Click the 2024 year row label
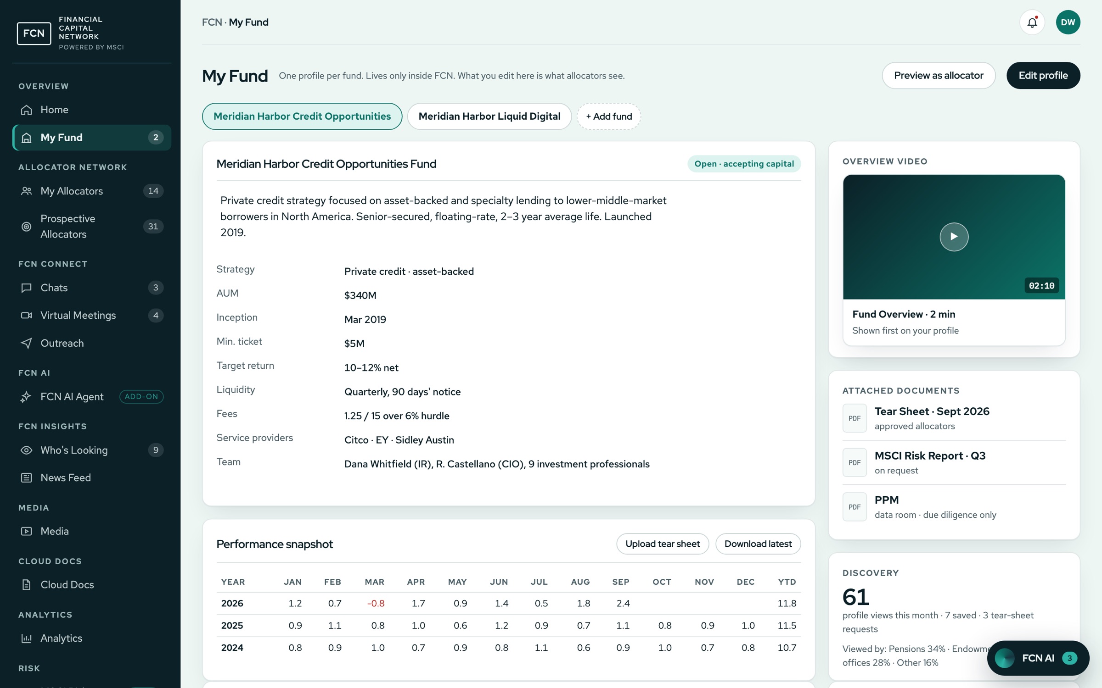 click(232, 648)
